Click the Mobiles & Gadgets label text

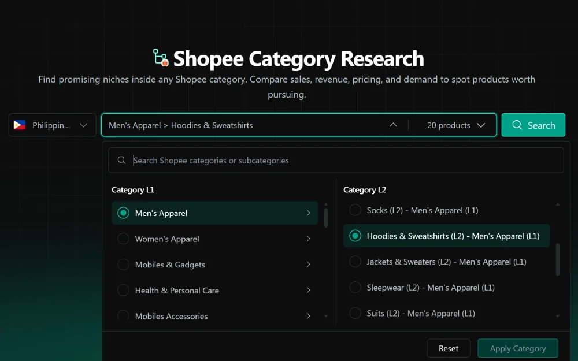pos(170,265)
